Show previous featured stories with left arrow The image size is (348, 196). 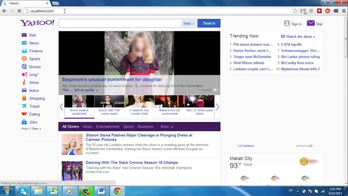[61, 107]
